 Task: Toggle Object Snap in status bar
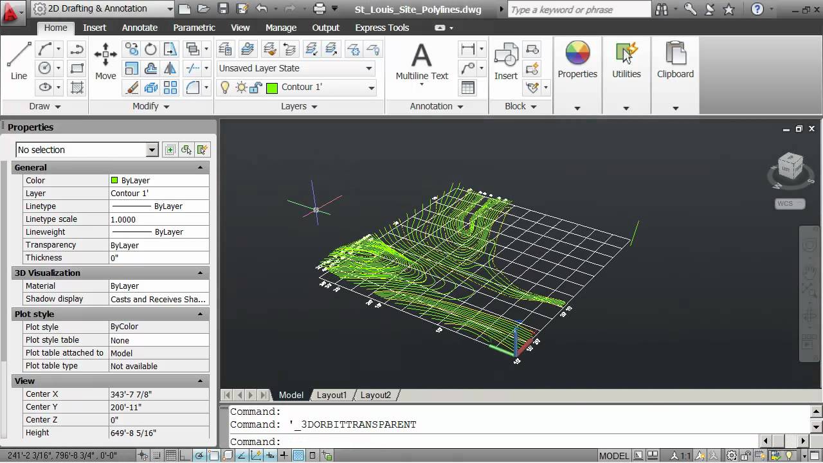[213, 456]
